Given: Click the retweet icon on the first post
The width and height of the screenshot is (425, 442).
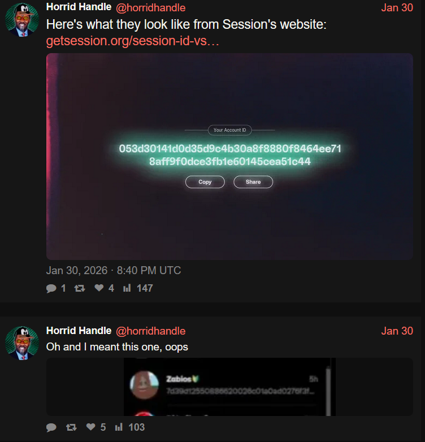Looking at the screenshot, I should 80,288.
